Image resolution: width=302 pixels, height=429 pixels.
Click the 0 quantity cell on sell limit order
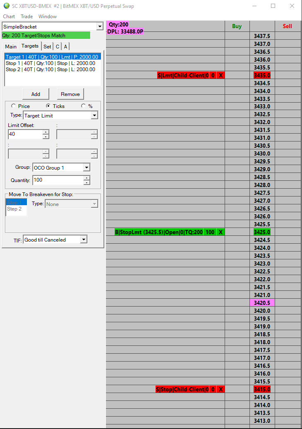pos(213,76)
